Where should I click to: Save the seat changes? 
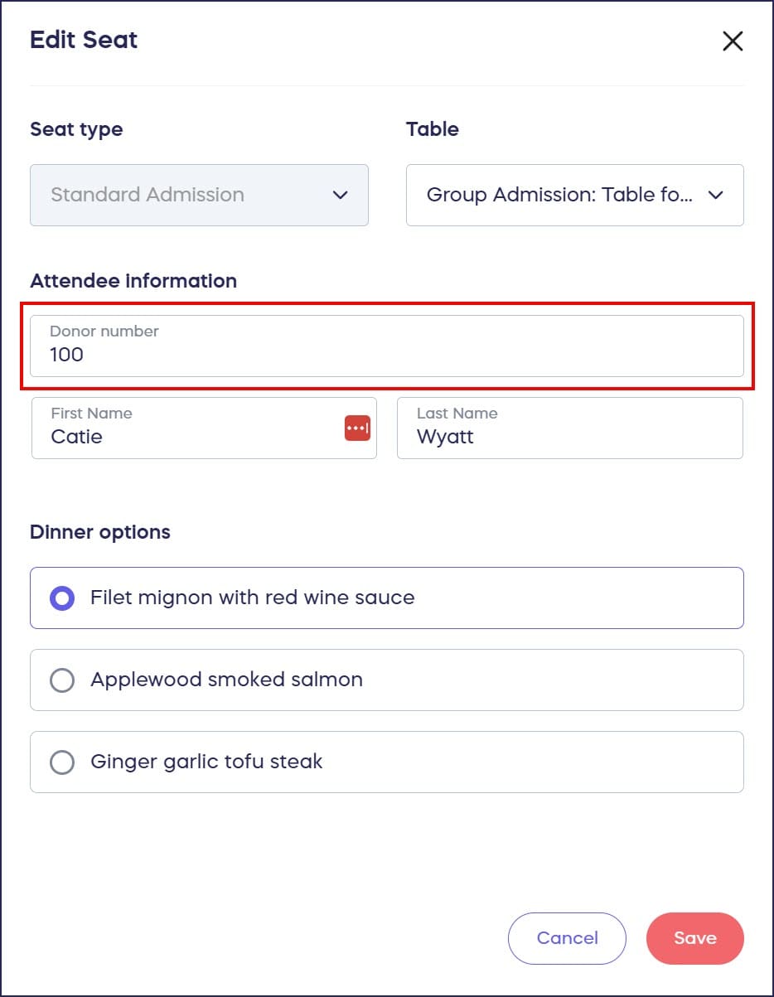(x=694, y=938)
